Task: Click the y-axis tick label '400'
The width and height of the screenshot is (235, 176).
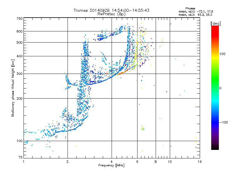Action: click(x=20, y=56)
